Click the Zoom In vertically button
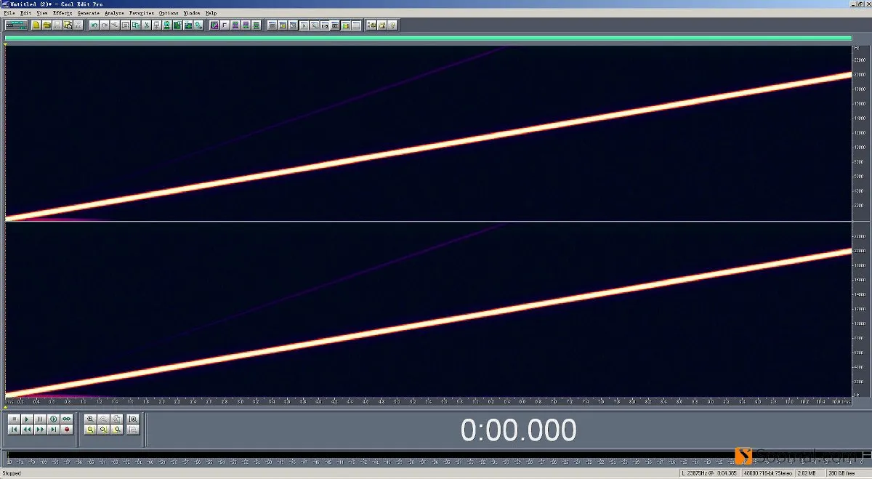 point(133,419)
